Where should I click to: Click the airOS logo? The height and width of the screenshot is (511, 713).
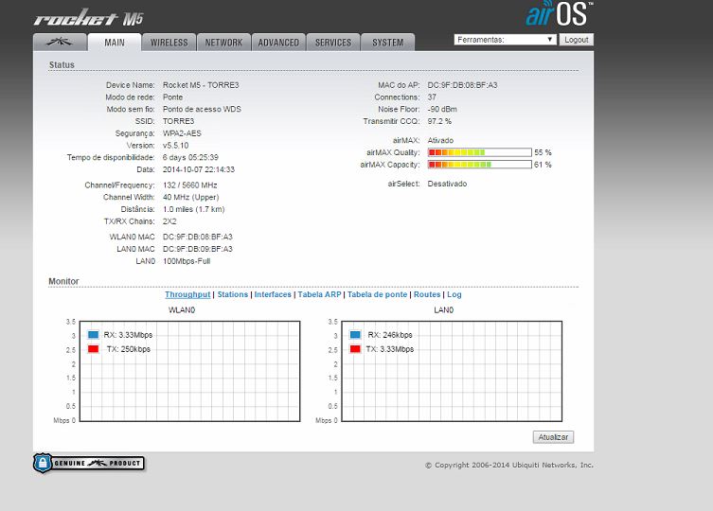pyautogui.click(x=560, y=13)
